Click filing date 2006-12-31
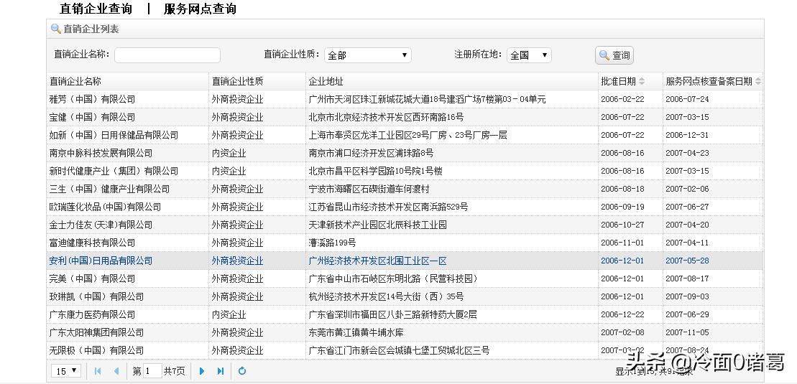 coord(687,135)
